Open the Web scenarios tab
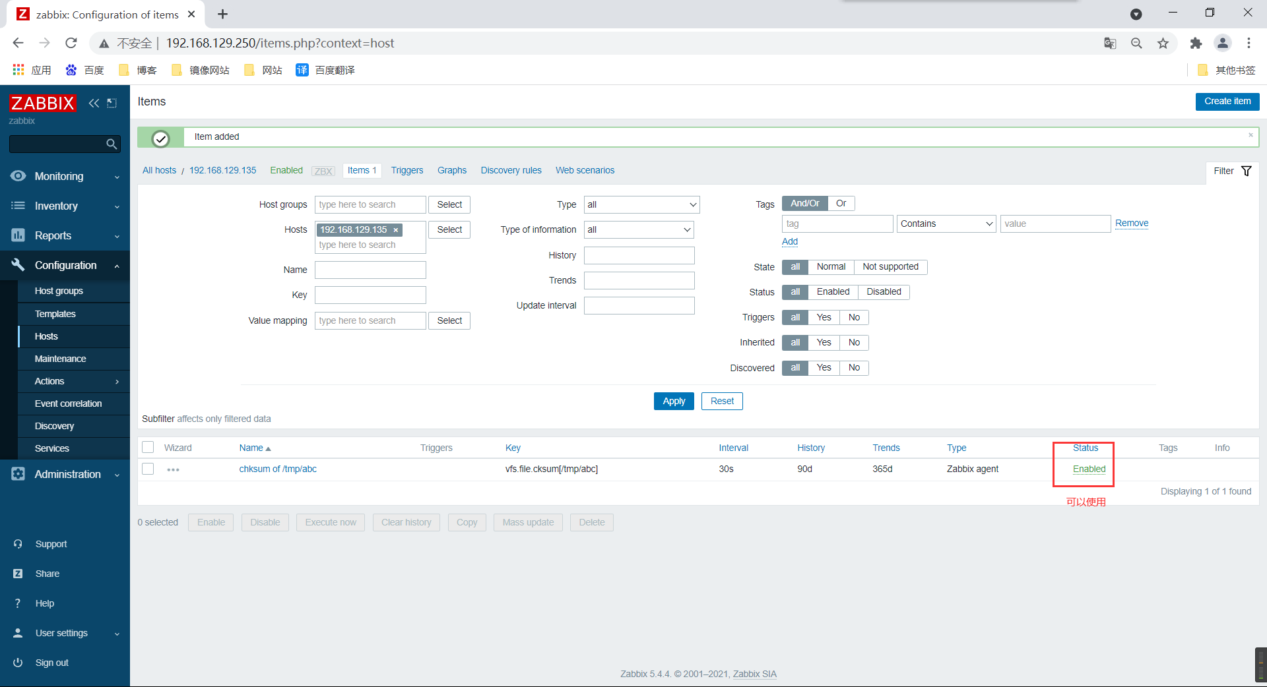 click(585, 170)
